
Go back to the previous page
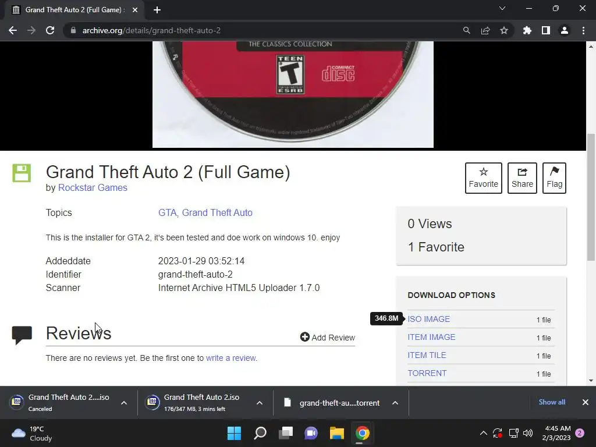tap(13, 30)
